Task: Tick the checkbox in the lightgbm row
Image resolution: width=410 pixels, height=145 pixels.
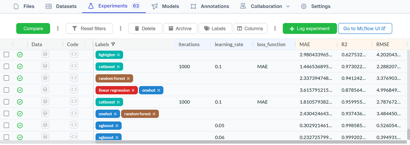Action: coord(6,55)
